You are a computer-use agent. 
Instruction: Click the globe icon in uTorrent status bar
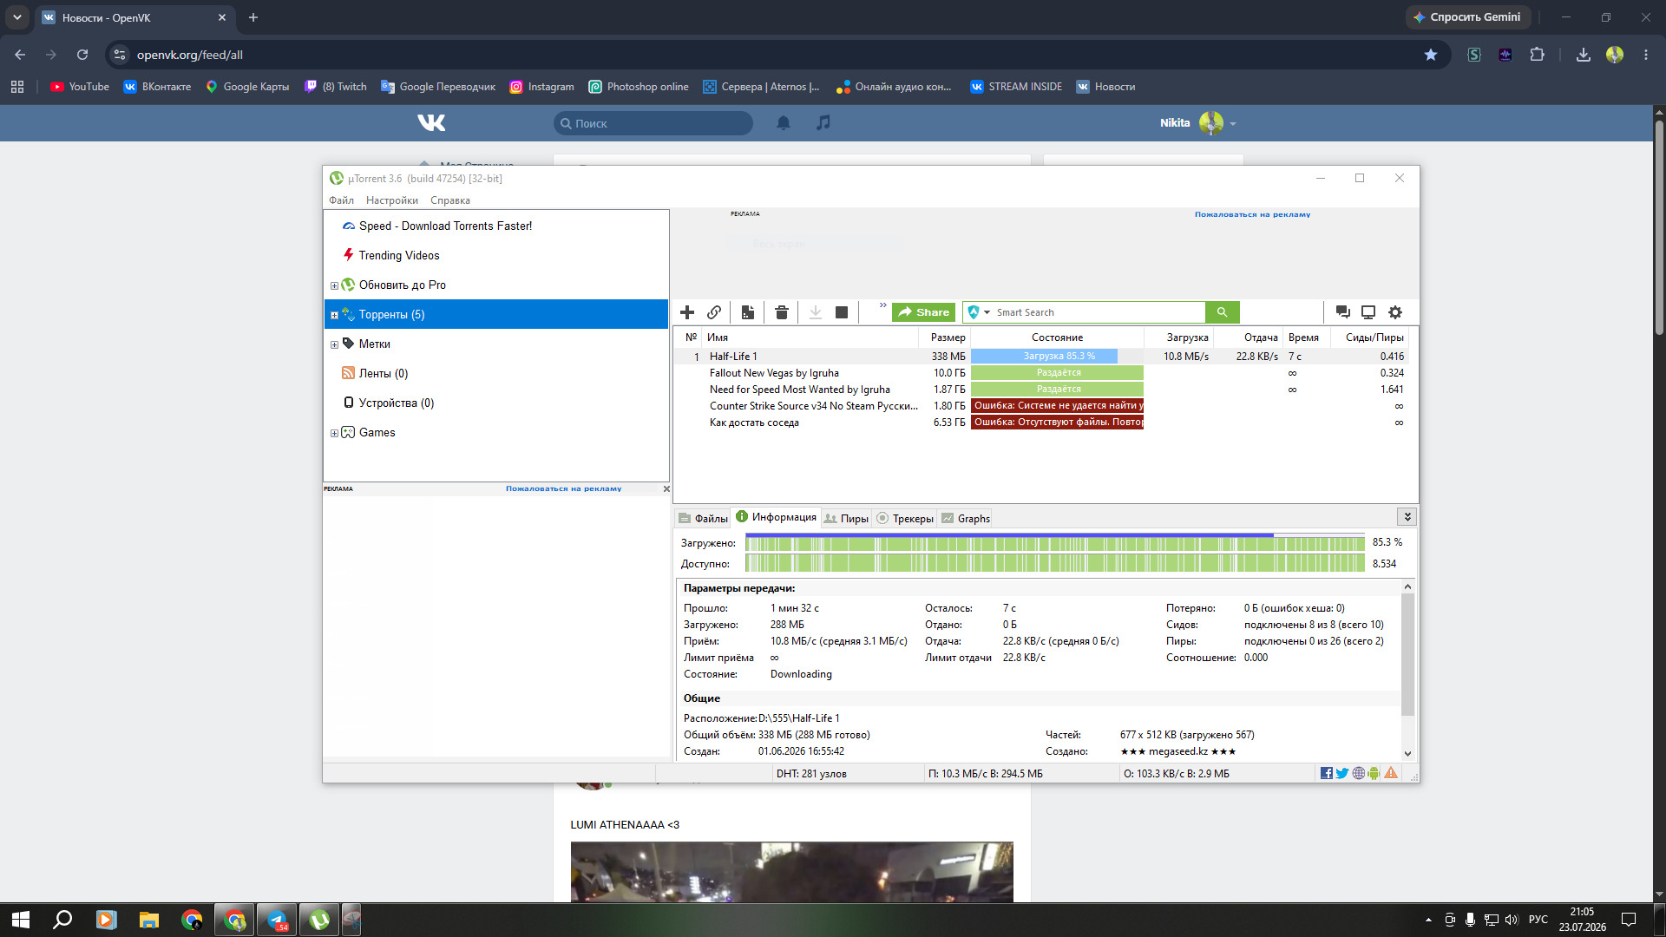tap(1359, 773)
